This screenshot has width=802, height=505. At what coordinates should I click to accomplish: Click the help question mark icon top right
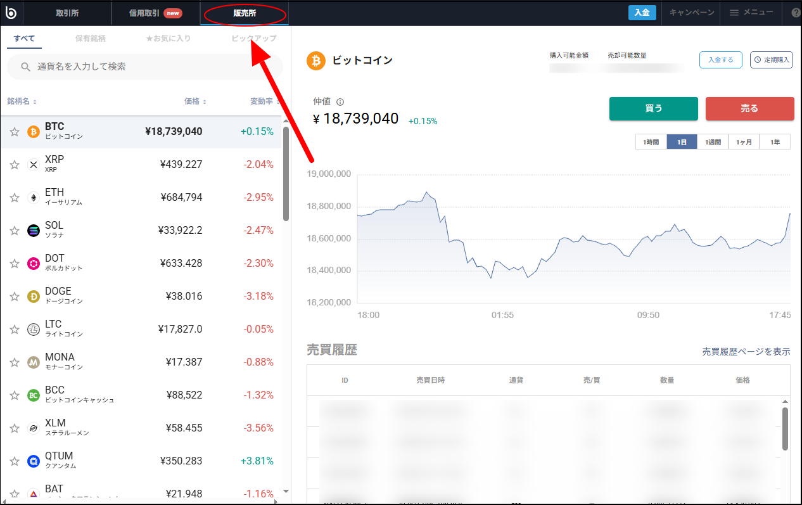click(796, 13)
